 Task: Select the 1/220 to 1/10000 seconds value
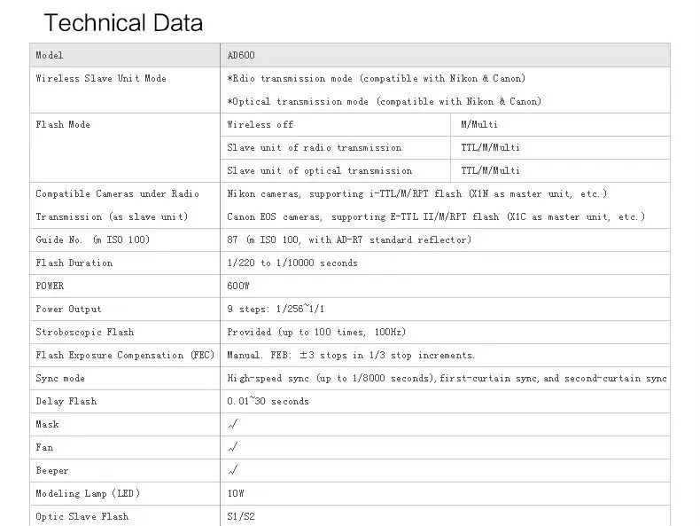coord(292,263)
